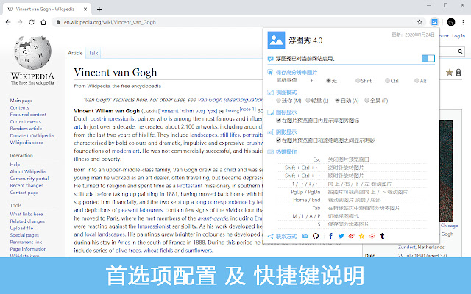The width and height of the screenshot is (471, 294).
Task: Click the site lock icon in address bar
Action: (58, 22)
